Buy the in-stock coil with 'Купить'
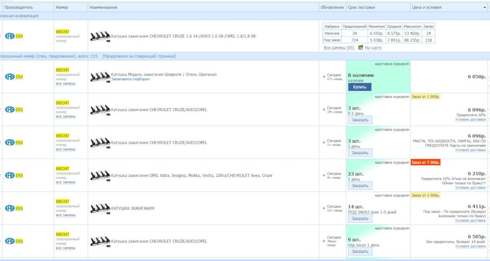 click(x=360, y=87)
